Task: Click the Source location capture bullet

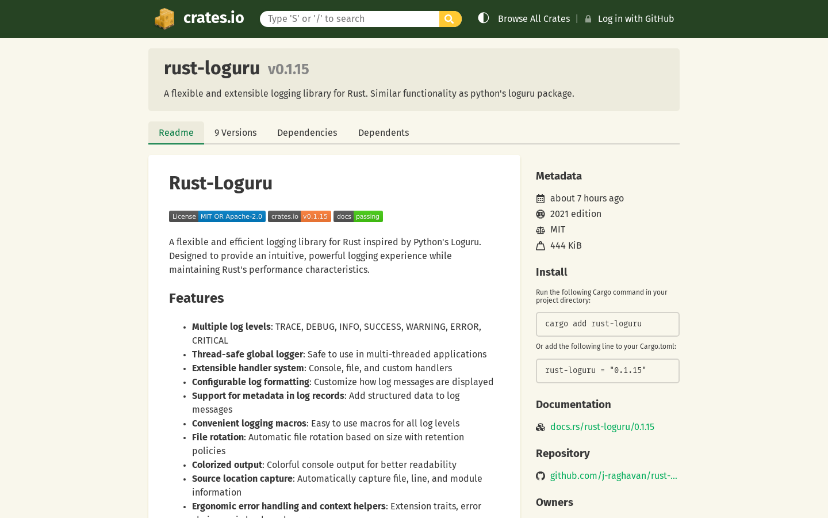Action: click(x=338, y=486)
